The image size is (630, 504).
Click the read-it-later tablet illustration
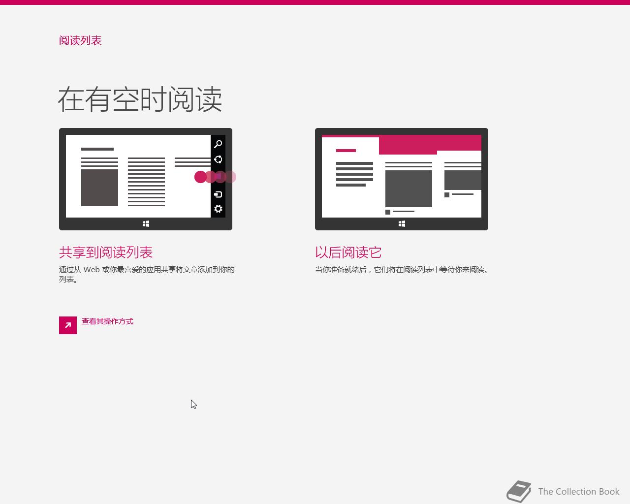pos(402,179)
